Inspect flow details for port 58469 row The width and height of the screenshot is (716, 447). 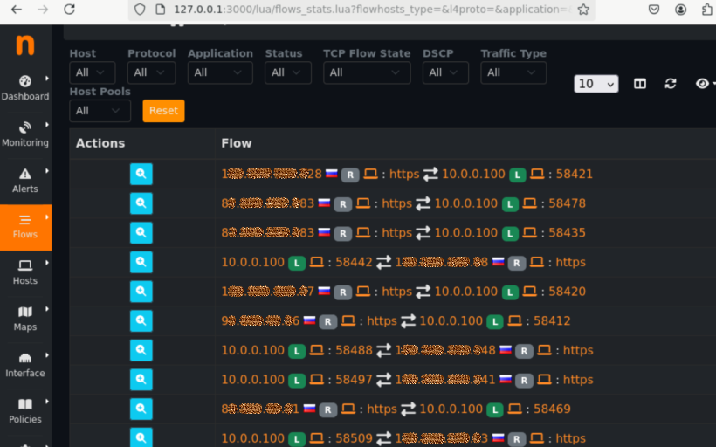pyautogui.click(x=141, y=409)
